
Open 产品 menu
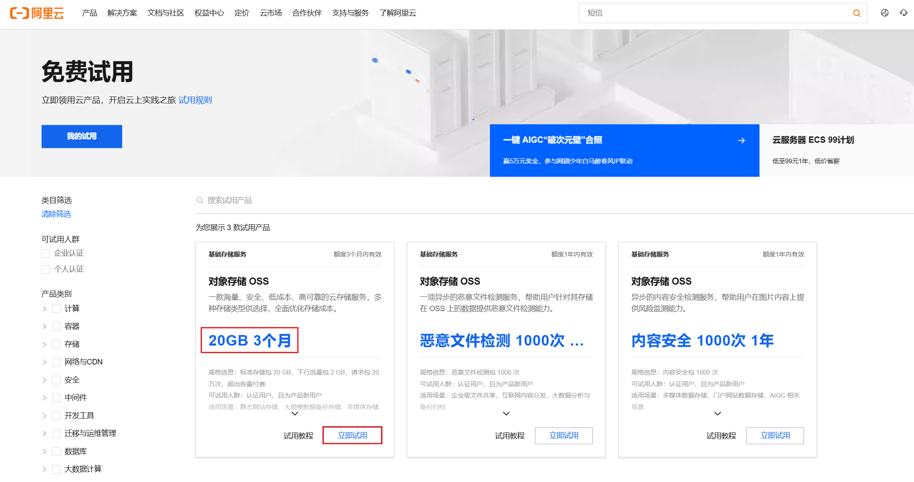[x=89, y=13]
